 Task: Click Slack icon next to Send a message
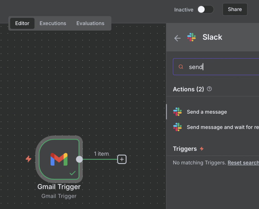pos(177,112)
